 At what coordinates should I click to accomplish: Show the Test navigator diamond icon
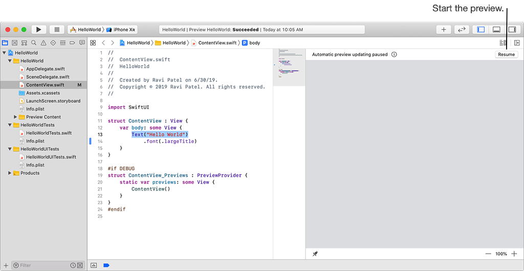click(53, 43)
